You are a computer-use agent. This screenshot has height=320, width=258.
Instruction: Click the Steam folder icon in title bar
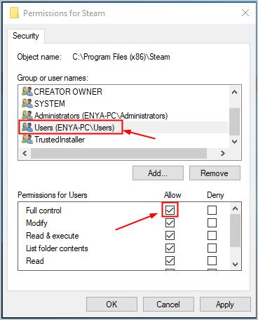click(14, 13)
